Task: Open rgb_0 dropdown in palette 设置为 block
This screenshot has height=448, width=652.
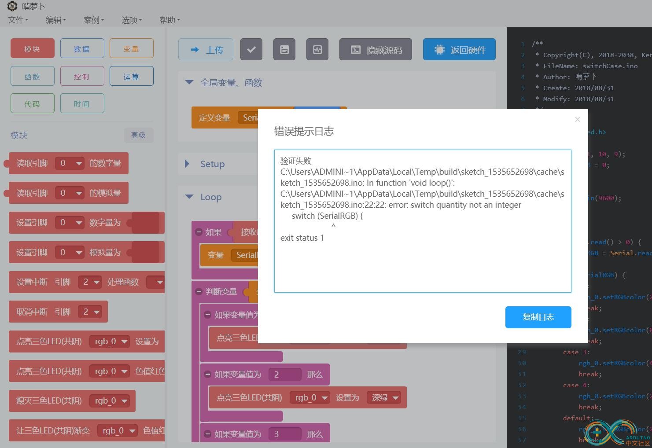Action: click(110, 342)
